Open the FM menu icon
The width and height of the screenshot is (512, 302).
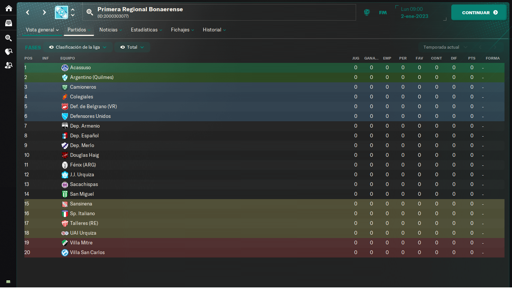383,12
